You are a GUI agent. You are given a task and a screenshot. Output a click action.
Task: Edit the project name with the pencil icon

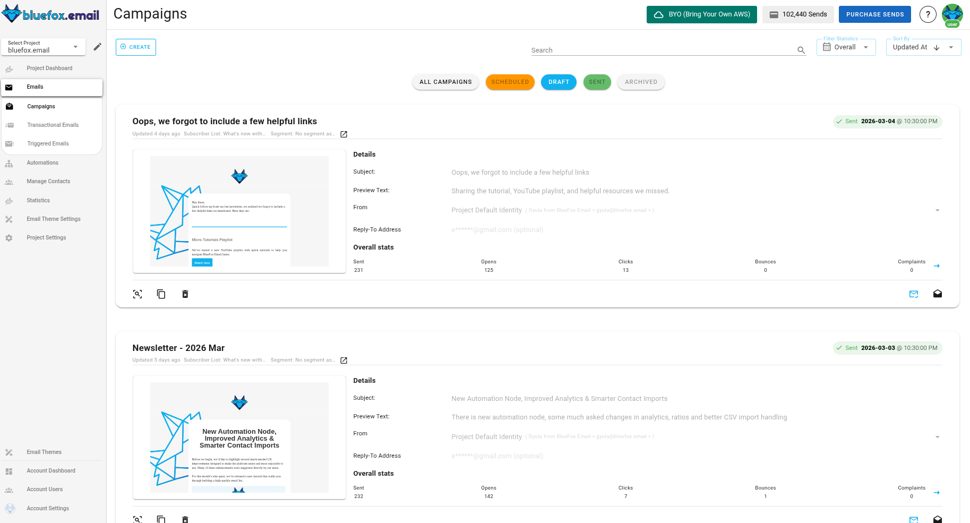click(x=98, y=47)
